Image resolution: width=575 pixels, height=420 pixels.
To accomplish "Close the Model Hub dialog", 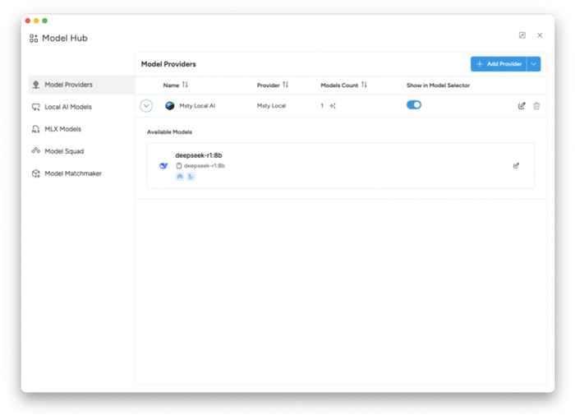I will pos(540,35).
